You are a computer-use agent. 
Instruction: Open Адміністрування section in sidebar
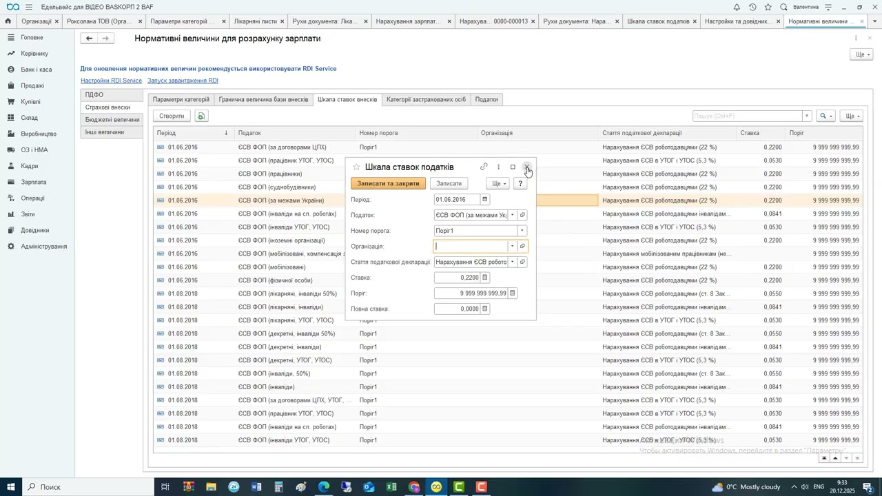44,246
